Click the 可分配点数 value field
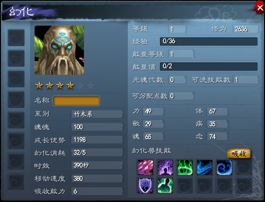The height and width of the screenshot is (202, 265). pyautogui.click(x=181, y=96)
